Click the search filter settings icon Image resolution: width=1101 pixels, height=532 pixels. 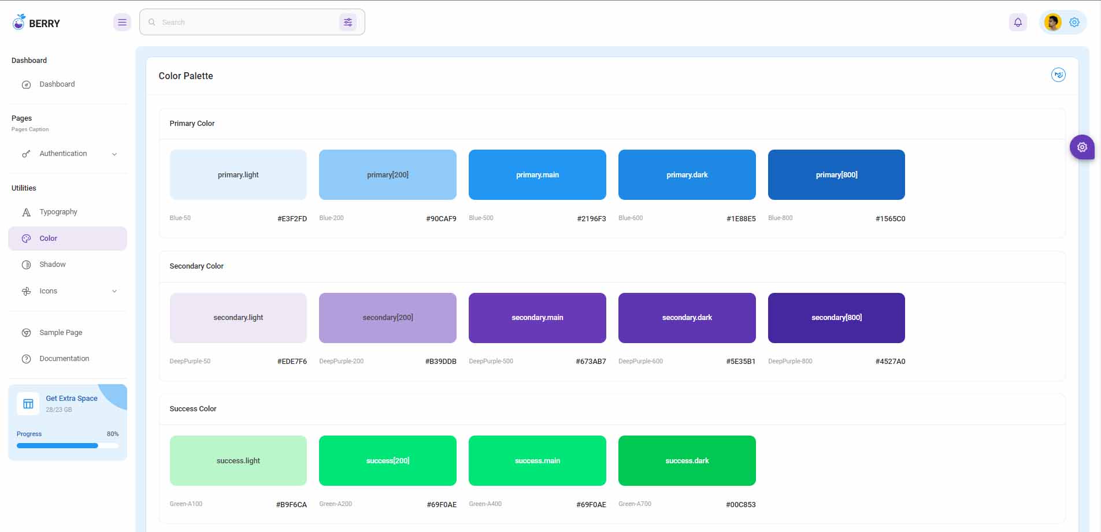point(347,22)
